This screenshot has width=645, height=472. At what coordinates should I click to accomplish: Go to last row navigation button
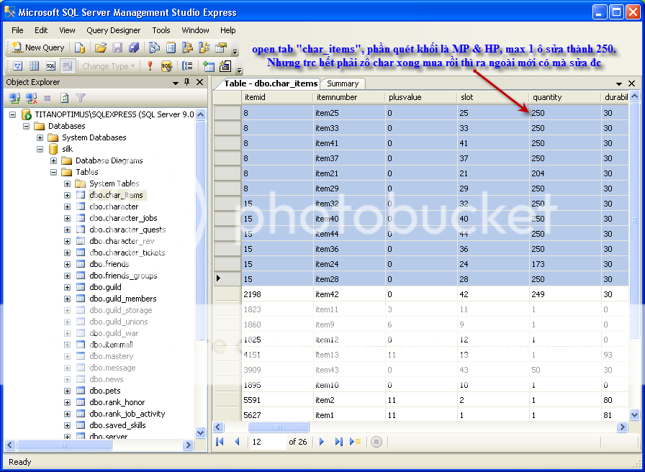pos(338,442)
